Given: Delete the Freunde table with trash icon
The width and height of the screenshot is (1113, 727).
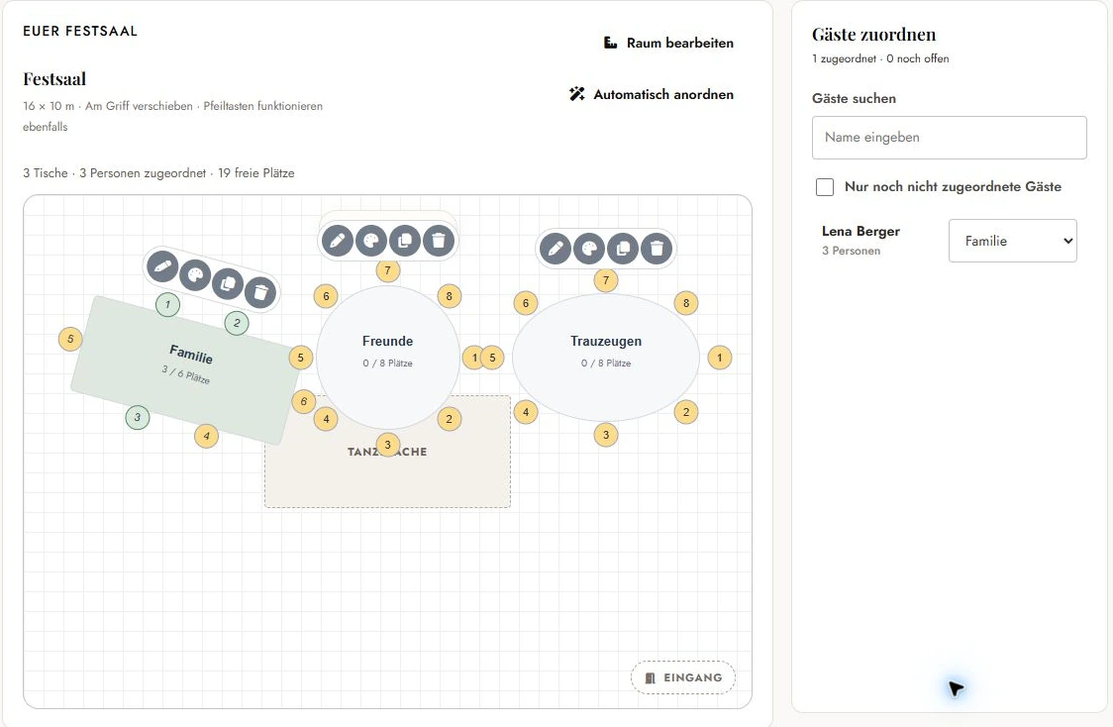Looking at the screenshot, I should coord(439,241).
